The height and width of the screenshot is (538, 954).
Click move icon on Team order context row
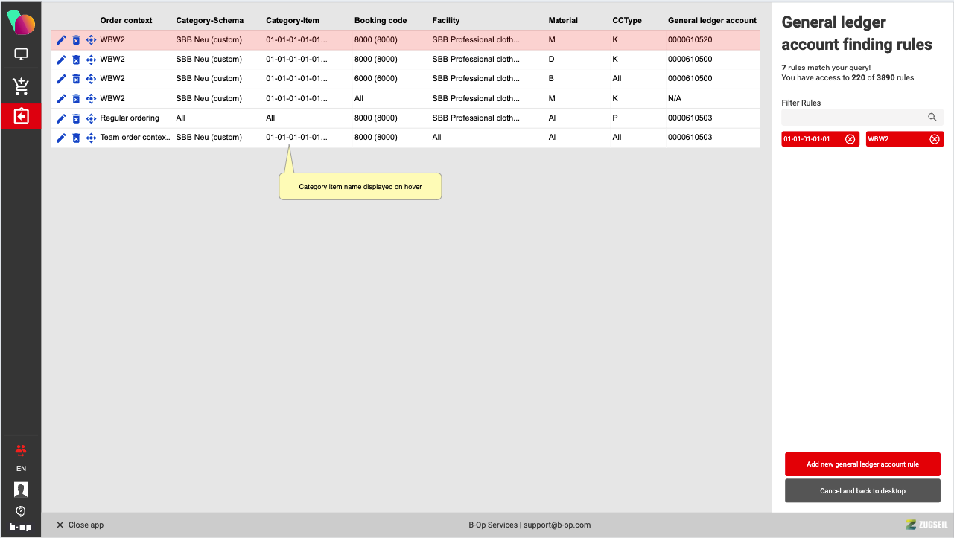pyautogui.click(x=91, y=138)
